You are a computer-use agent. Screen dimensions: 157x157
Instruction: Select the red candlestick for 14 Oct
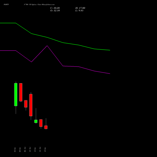pos(41,123)
